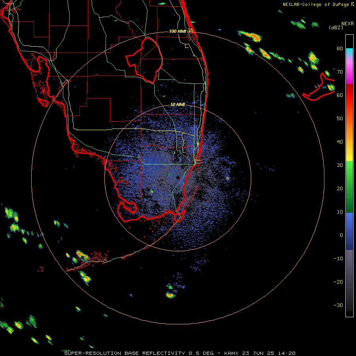Click the 50 value on the dBZ scale

[x=340, y=119]
